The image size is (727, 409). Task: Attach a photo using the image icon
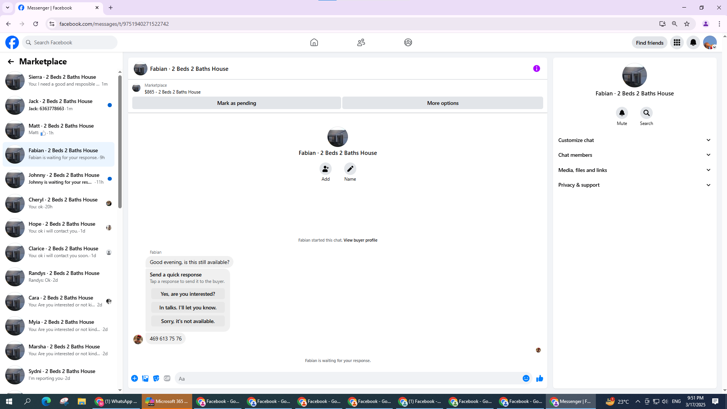[145, 378]
